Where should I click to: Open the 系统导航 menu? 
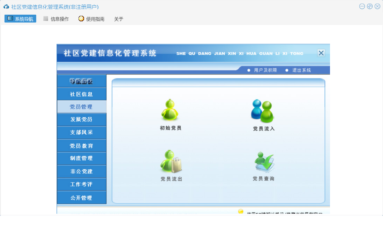(20, 19)
